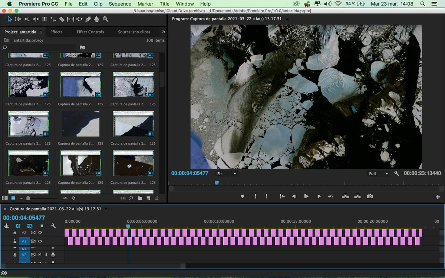Open the Project antartida panel menu
The image size is (445, 278).
click(x=41, y=32)
